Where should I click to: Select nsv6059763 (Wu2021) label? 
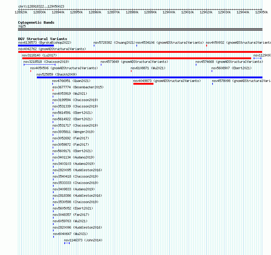[x=70, y=221]
